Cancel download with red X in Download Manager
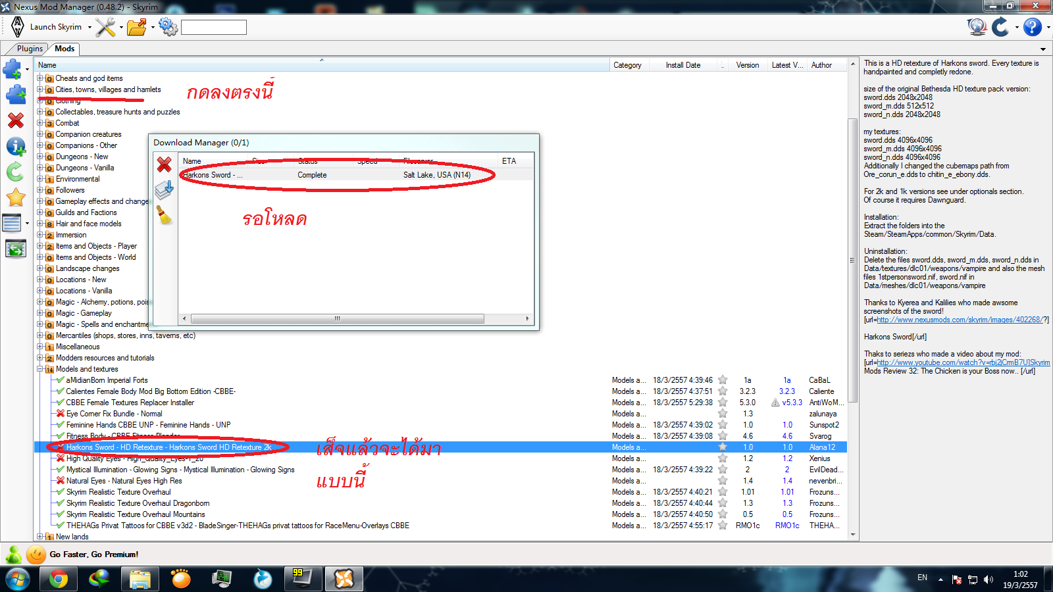 pyautogui.click(x=165, y=164)
